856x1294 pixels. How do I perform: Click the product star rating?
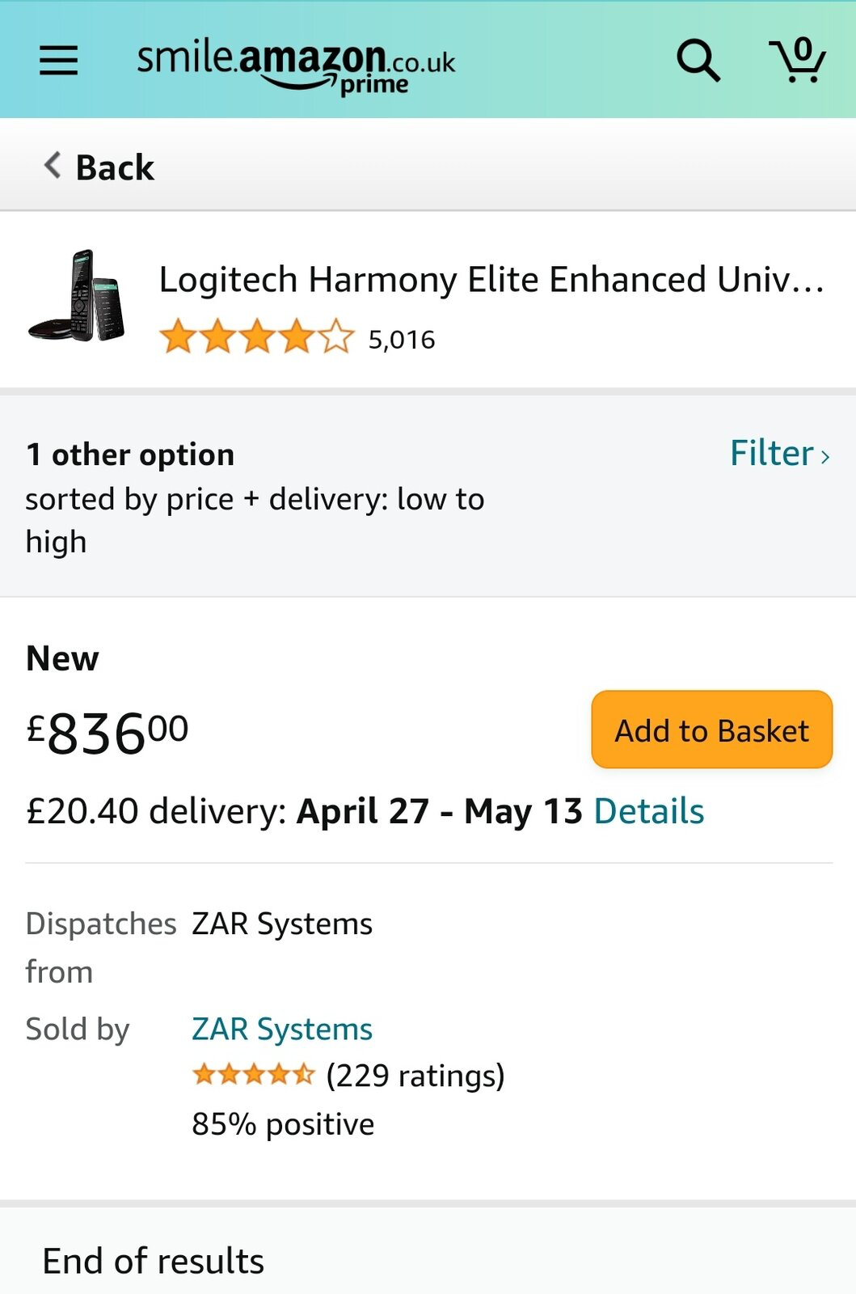click(257, 337)
